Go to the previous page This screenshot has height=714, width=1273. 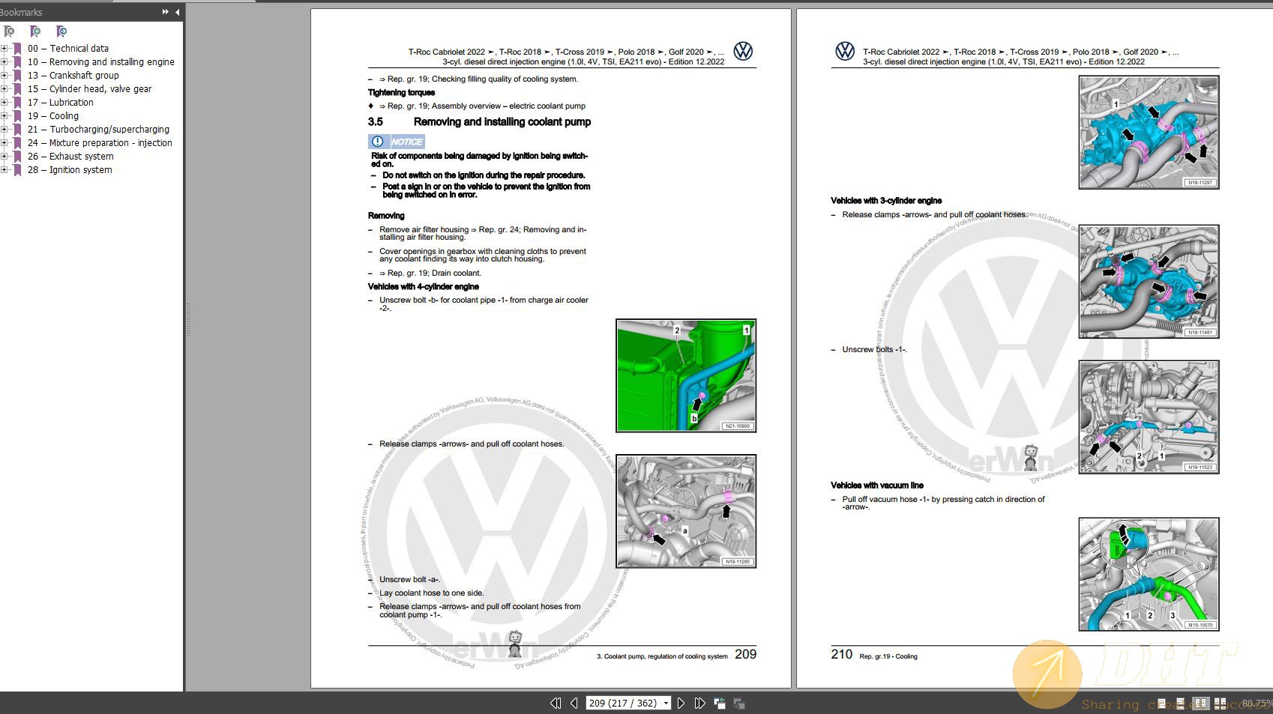(x=574, y=703)
